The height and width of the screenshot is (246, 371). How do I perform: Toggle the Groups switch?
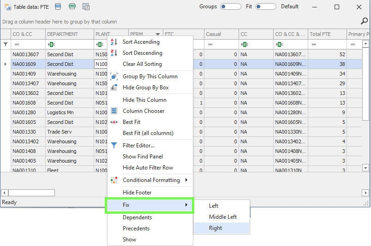[x=230, y=7]
